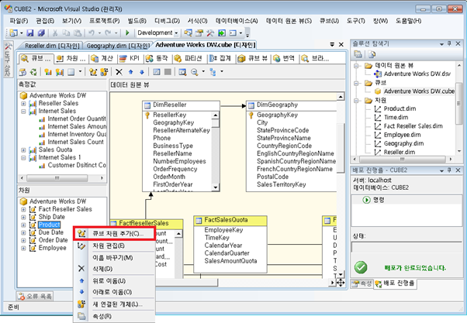
Task: Switch to the Geography.dim design tab
Action: point(118,46)
